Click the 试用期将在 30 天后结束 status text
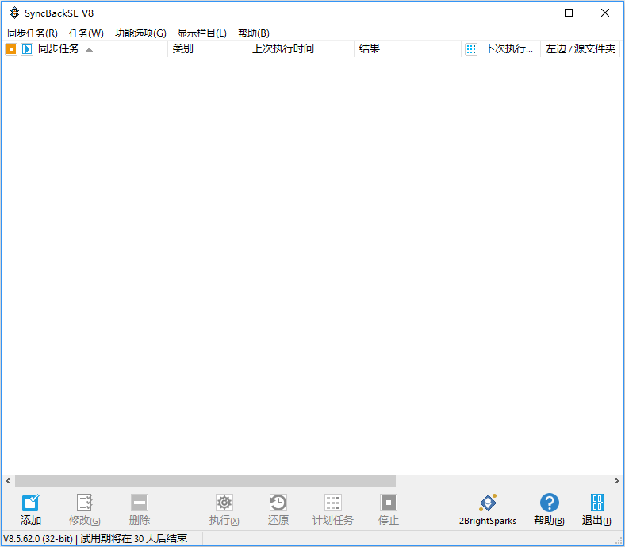The width and height of the screenshot is (625, 547). coord(133,538)
